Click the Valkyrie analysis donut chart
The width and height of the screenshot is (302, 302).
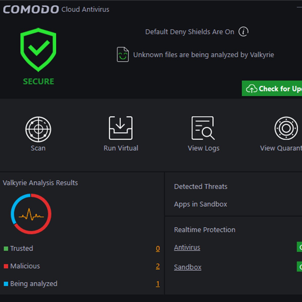(31, 214)
